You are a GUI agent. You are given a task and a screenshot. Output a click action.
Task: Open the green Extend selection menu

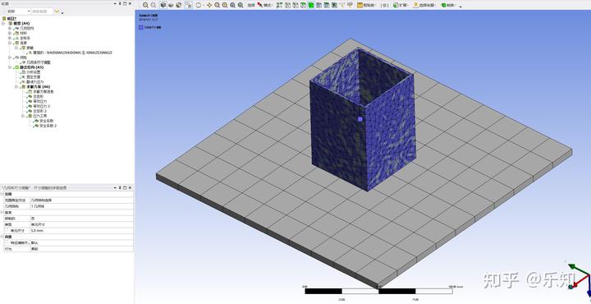(401, 5)
